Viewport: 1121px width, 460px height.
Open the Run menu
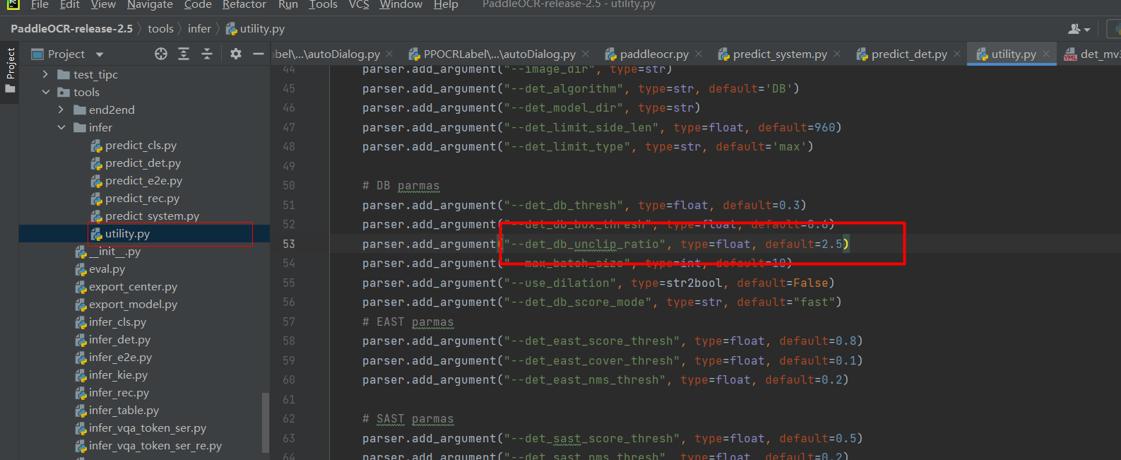coord(288,4)
